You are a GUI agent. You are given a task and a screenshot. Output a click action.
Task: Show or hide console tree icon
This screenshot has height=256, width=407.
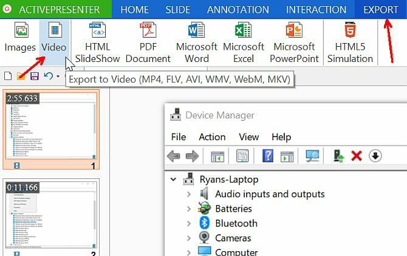click(x=217, y=157)
